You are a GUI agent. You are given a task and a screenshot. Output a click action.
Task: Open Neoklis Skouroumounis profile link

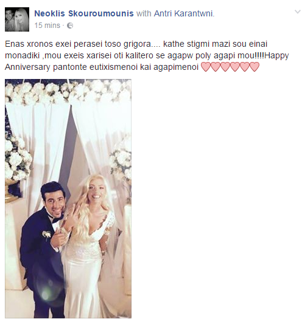84,13
